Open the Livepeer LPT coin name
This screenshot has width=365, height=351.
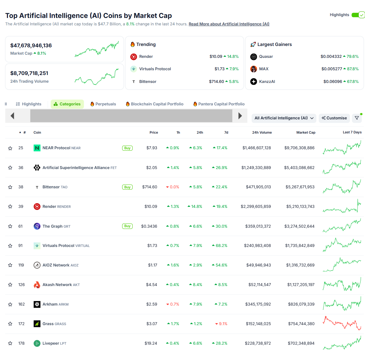coord(54,343)
